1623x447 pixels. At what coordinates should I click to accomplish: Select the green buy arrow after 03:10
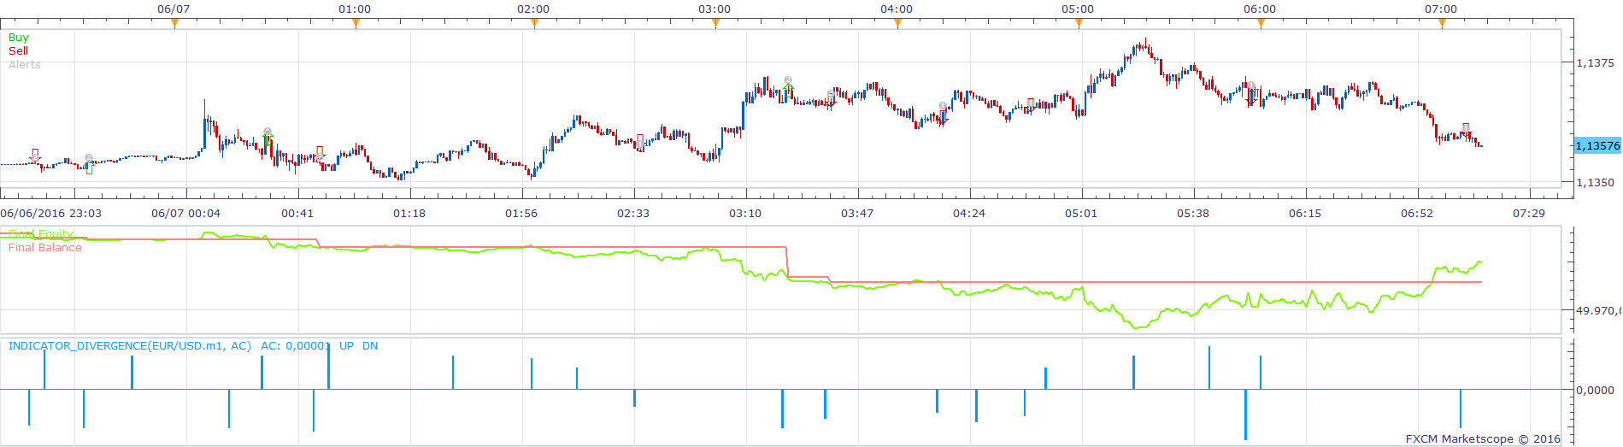(788, 84)
